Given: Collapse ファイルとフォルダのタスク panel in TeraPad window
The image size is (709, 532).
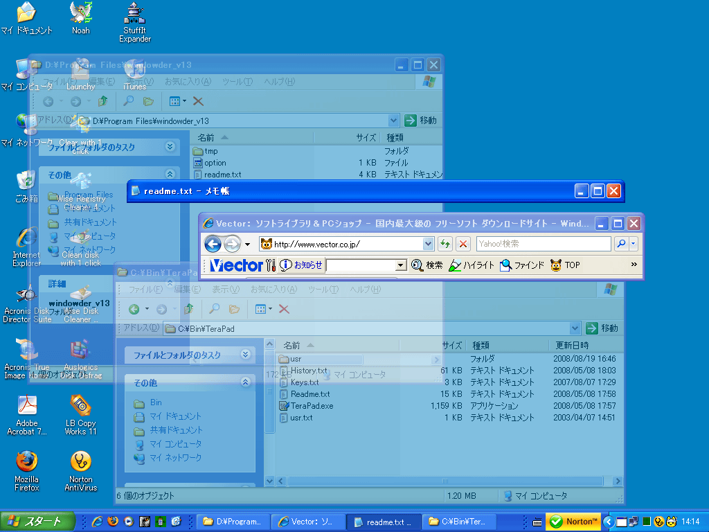Looking at the screenshot, I should pos(246,354).
